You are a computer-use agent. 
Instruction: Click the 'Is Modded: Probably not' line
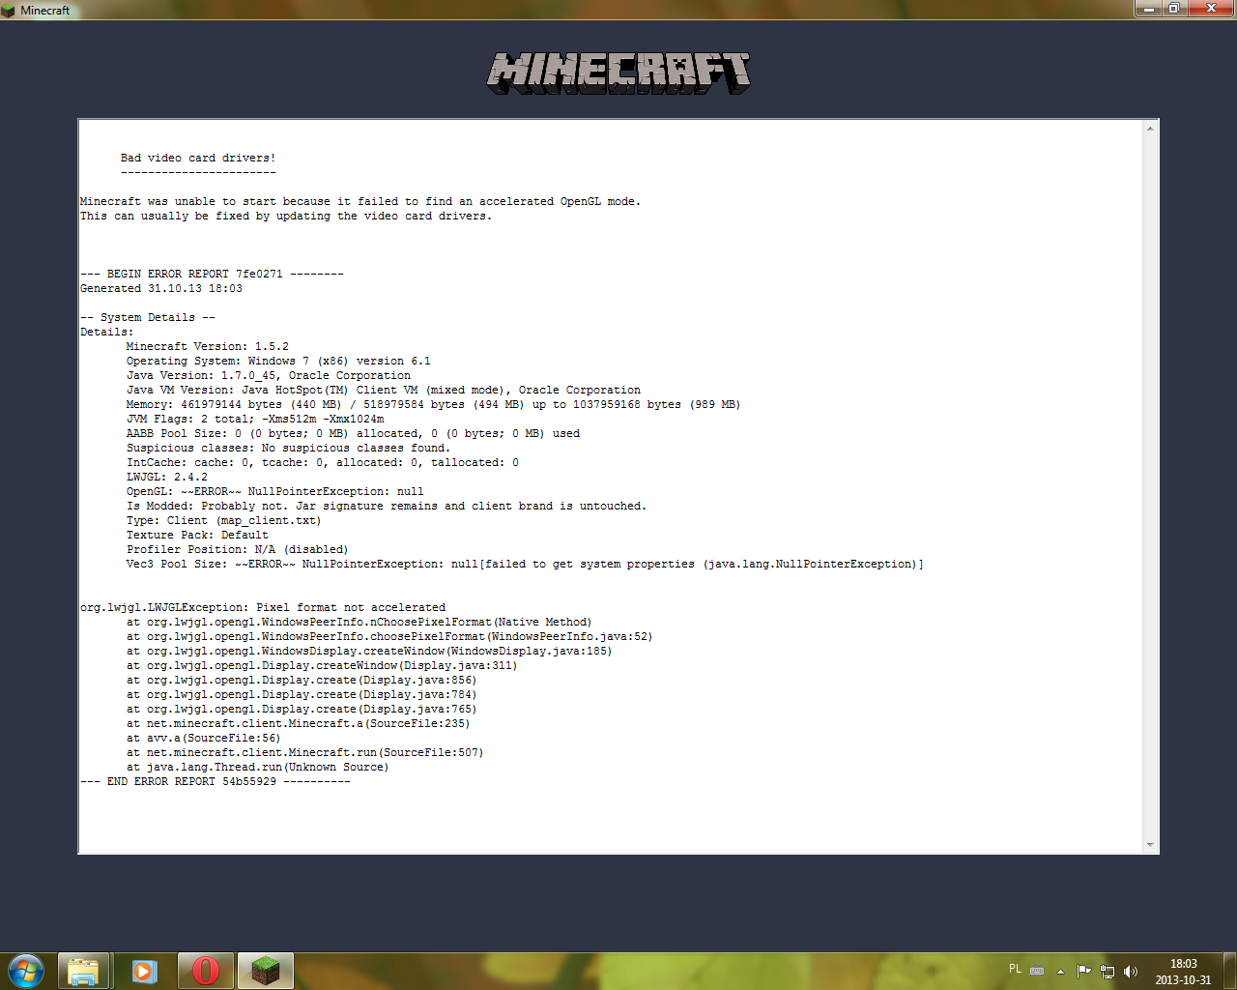click(x=387, y=506)
